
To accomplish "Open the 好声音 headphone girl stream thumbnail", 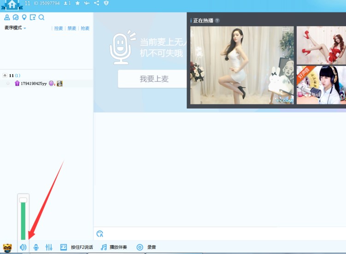I will click(321, 85).
